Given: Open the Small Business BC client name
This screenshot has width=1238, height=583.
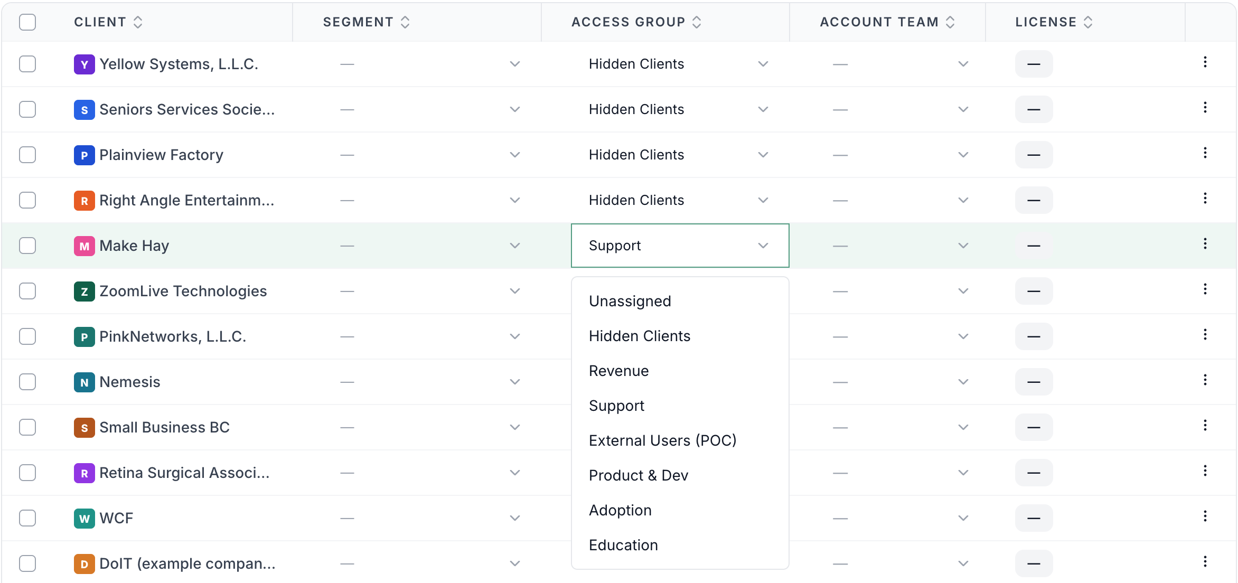Looking at the screenshot, I should tap(164, 427).
